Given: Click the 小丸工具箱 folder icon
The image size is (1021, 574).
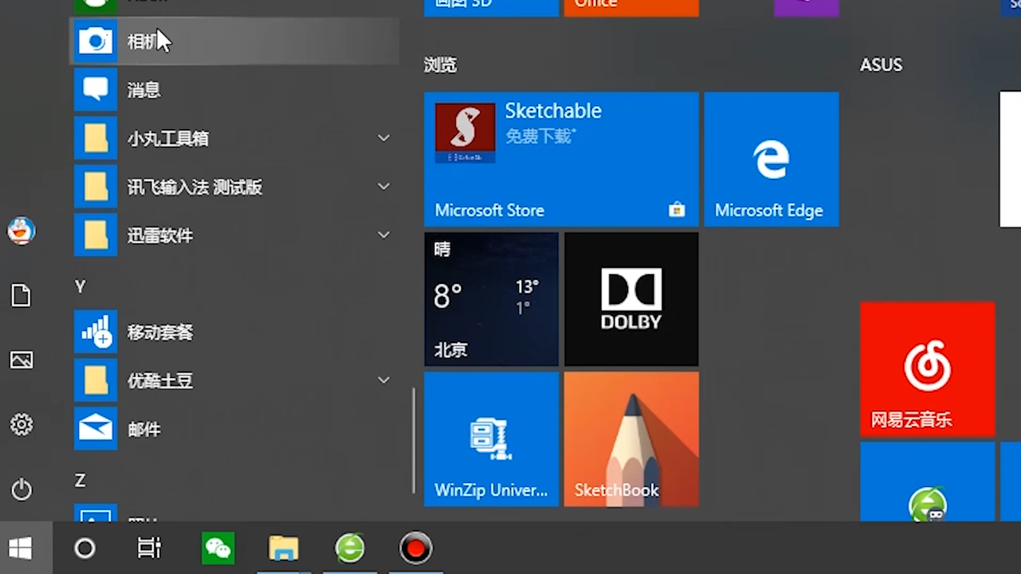Looking at the screenshot, I should [x=95, y=138].
